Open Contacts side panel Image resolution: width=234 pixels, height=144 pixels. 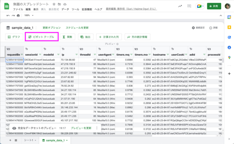pyautogui.click(x=229, y=48)
